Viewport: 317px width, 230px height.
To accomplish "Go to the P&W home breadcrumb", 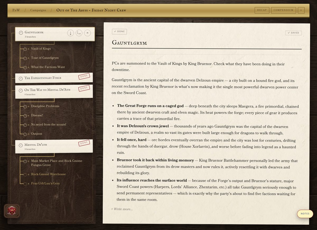I will tap(16, 10).
